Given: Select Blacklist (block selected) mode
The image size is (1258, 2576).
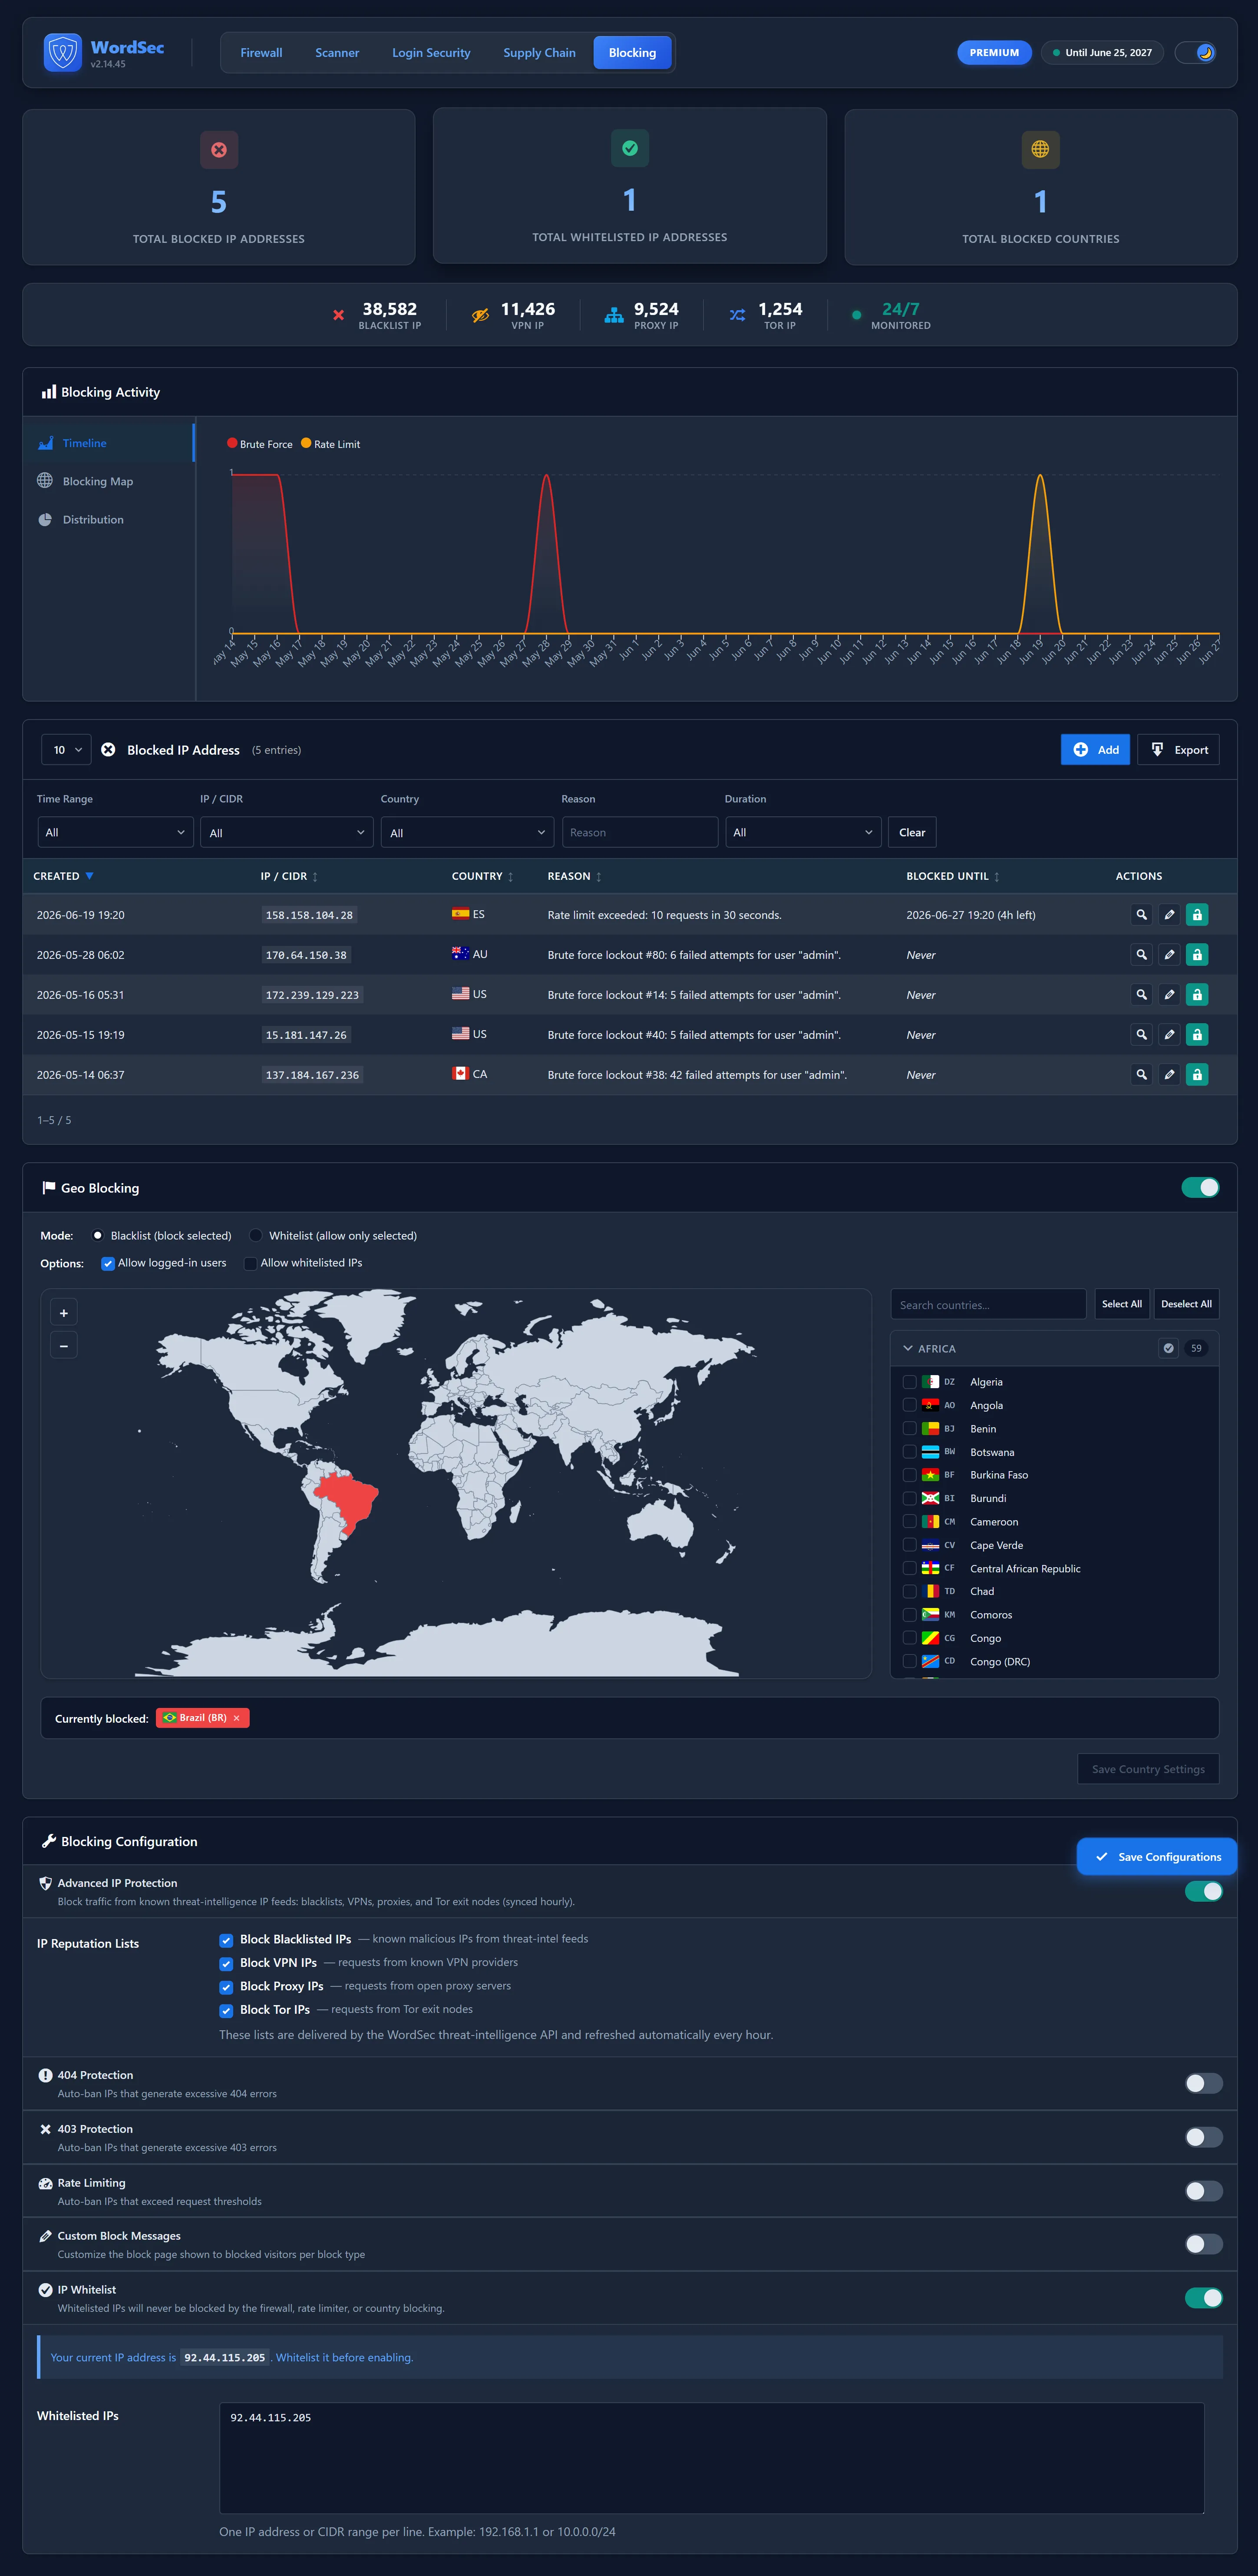Looking at the screenshot, I should tap(98, 1236).
